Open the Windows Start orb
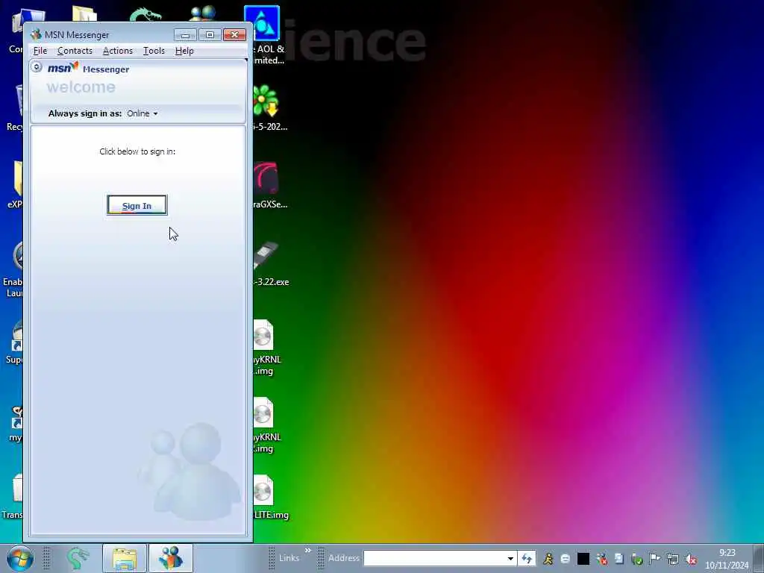The width and height of the screenshot is (764, 573). (20, 558)
